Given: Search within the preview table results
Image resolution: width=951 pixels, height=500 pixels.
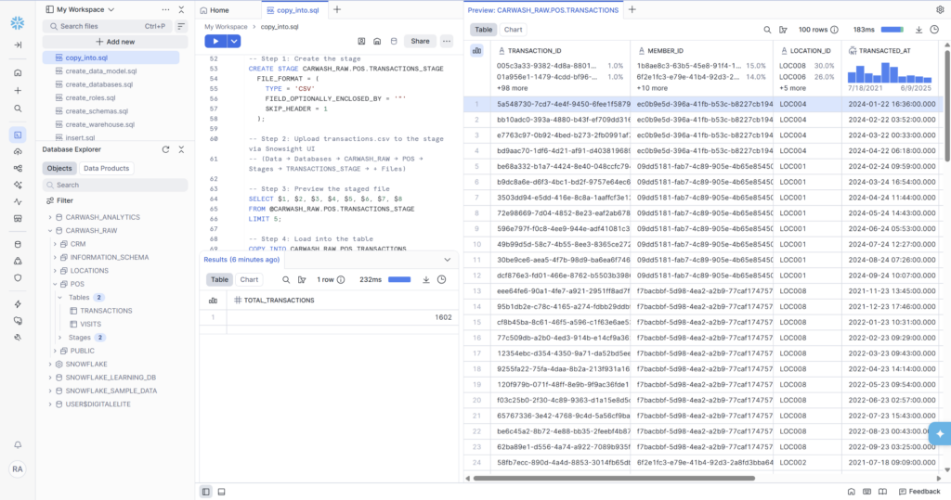Looking at the screenshot, I should coord(765,30).
